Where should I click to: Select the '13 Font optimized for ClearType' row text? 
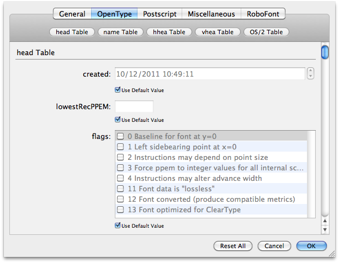184,210
